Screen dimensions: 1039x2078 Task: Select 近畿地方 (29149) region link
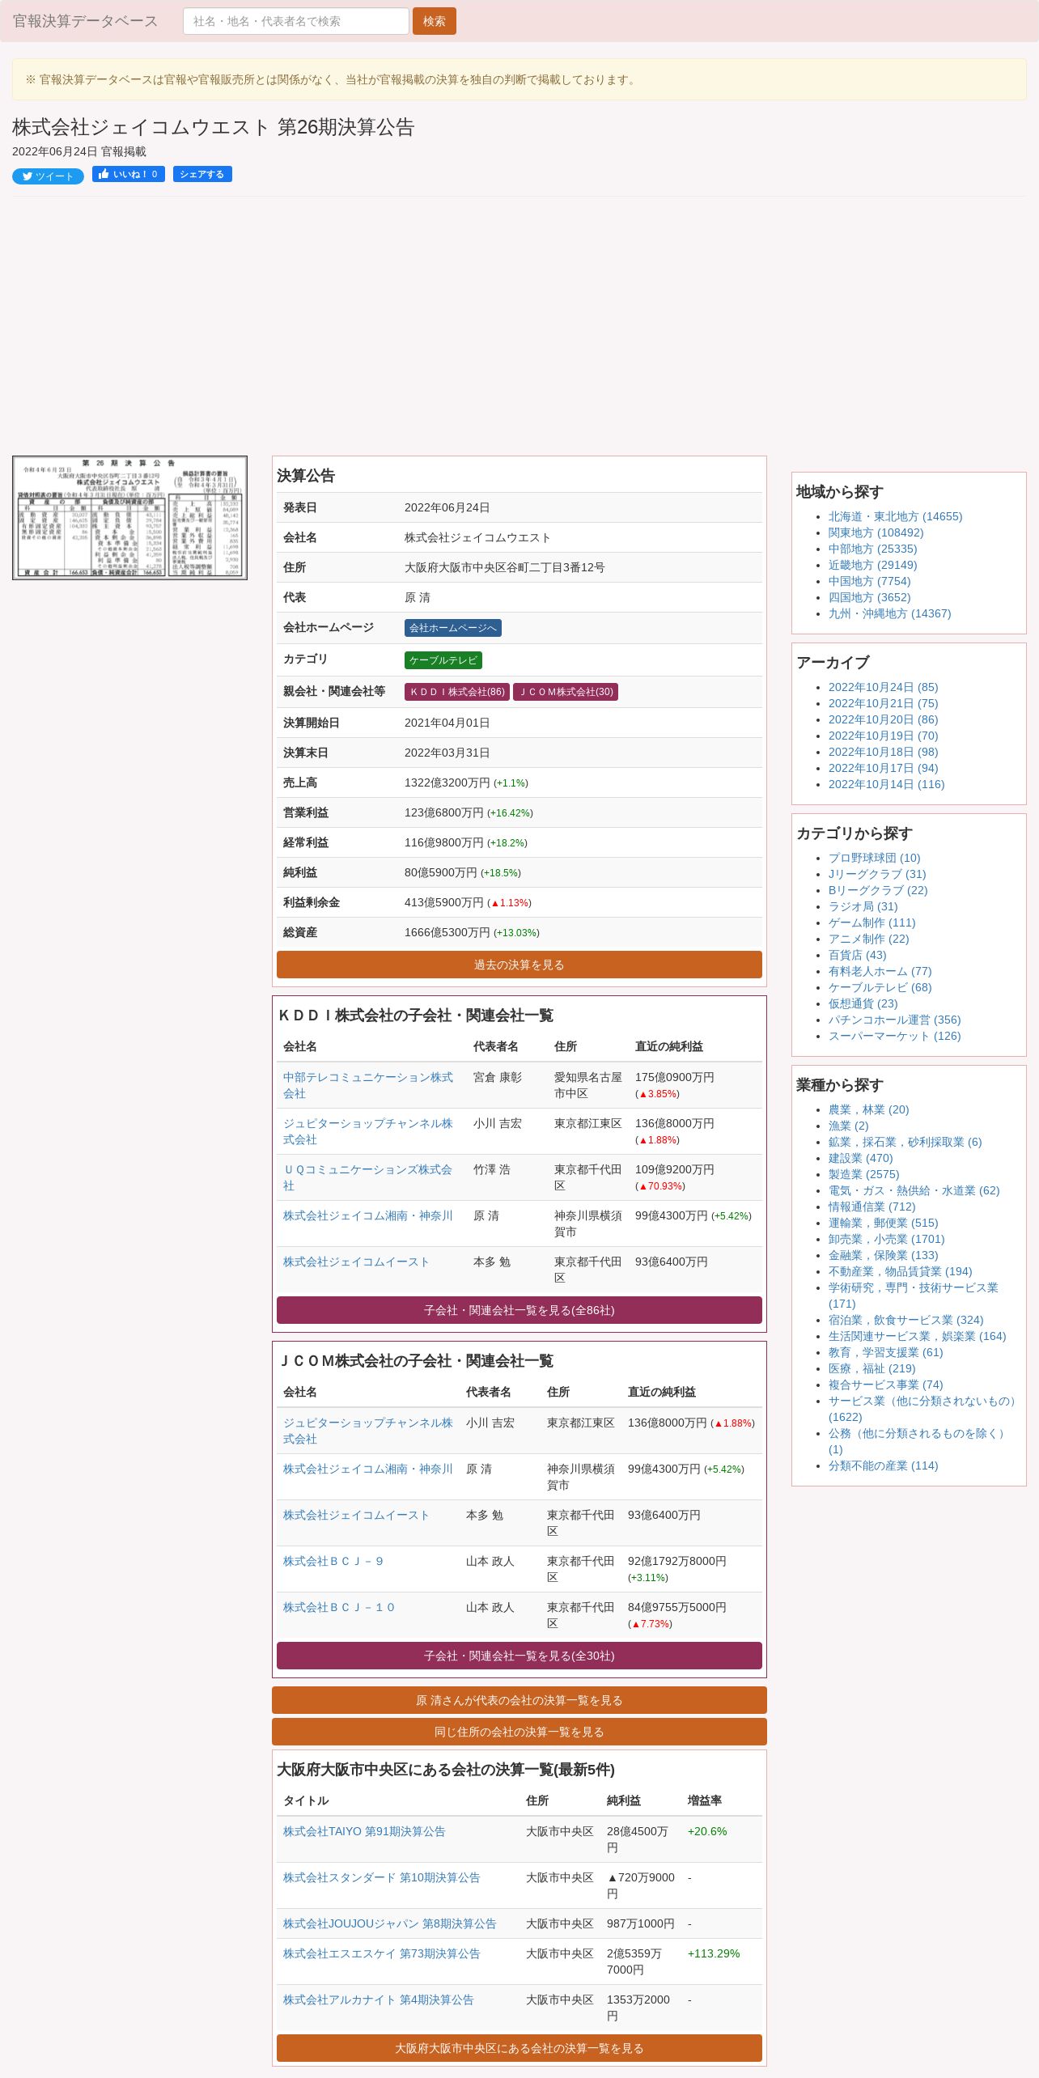[x=873, y=565]
